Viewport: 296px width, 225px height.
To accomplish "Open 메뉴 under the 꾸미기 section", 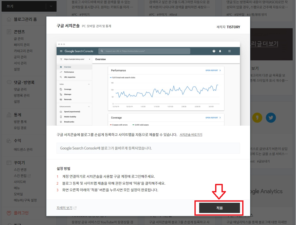I will click(17, 188).
